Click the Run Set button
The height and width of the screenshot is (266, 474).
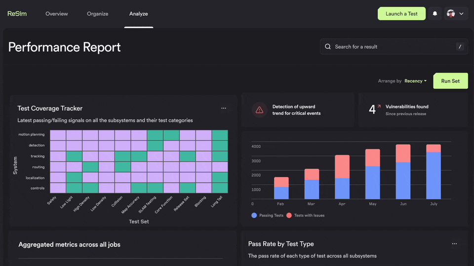pyautogui.click(x=450, y=81)
